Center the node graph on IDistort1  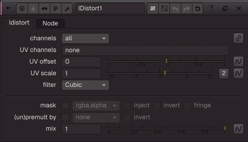coord(22,8)
